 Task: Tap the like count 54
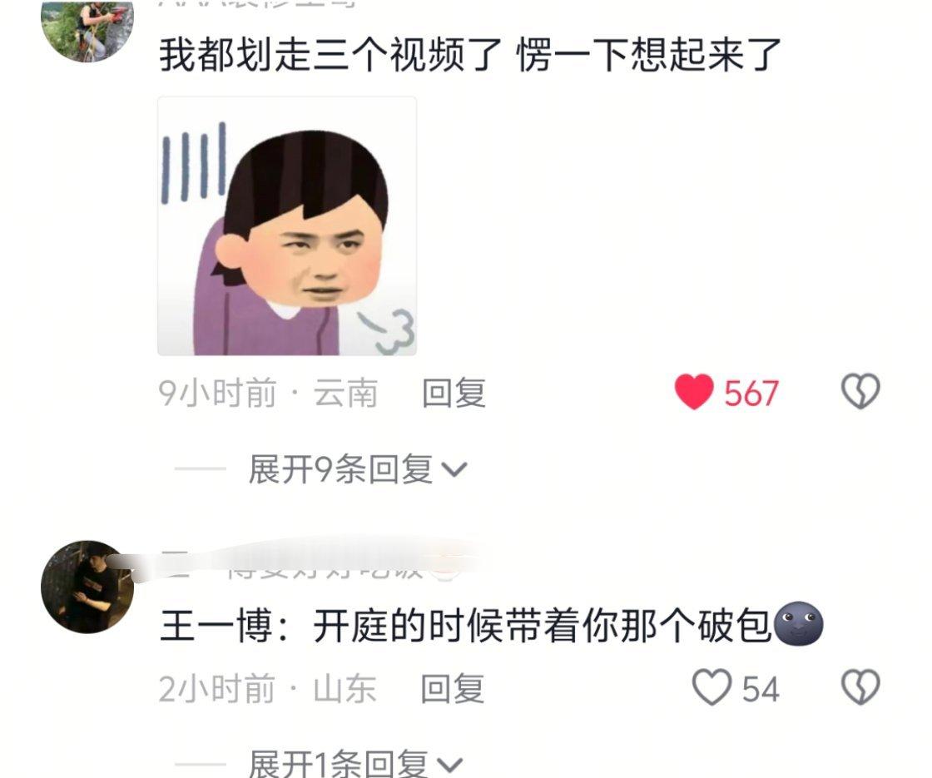(761, 689)
